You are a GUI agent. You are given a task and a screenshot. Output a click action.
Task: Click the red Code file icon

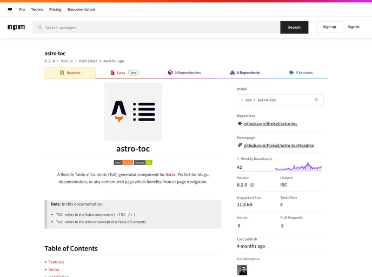pyautogui.click(x=112, y=72)
